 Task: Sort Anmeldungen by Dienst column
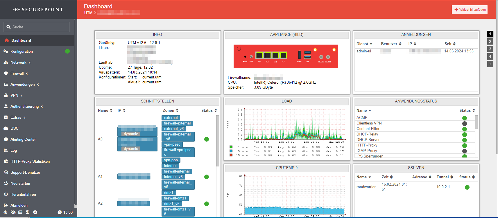click(364, 44)
